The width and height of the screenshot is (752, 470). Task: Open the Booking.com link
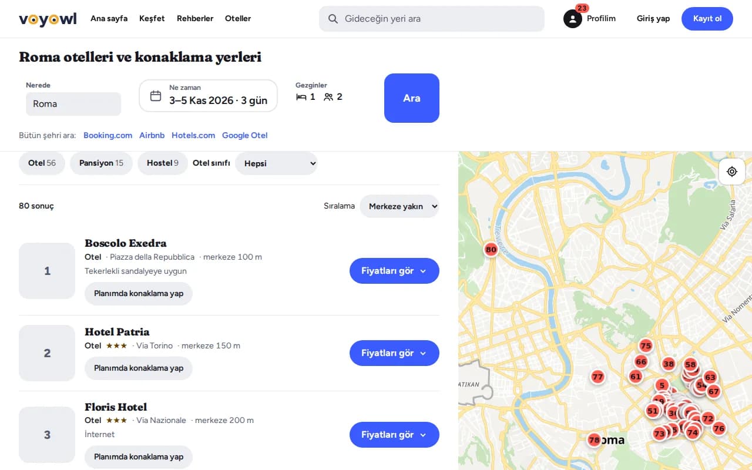[x=108, y=135]
